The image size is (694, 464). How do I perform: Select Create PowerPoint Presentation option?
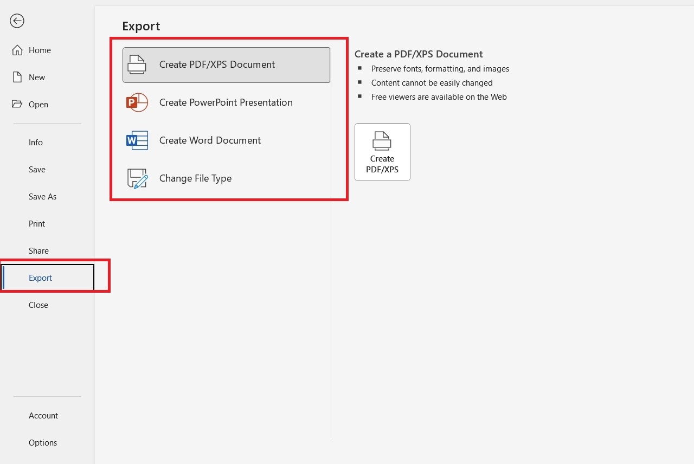pos(226,102)
